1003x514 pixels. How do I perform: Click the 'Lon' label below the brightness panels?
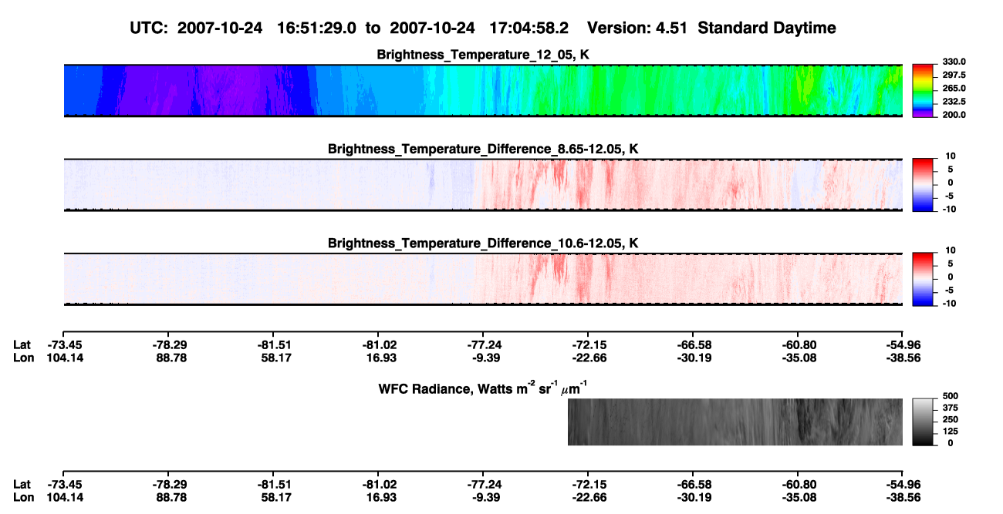pos(23,358)
